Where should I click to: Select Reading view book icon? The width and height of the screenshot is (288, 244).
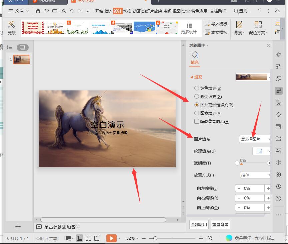97,238
